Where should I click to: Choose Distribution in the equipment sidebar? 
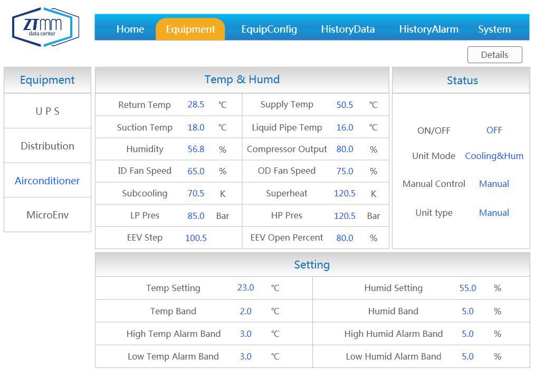[47, 146]
